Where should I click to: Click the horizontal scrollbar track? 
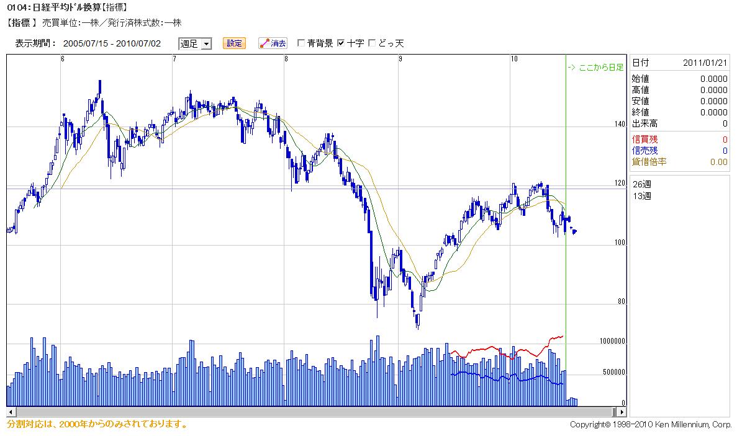[x=314, y=412]
